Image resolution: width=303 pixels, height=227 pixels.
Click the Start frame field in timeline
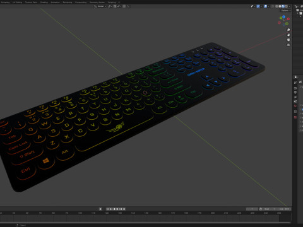point(269,209)
